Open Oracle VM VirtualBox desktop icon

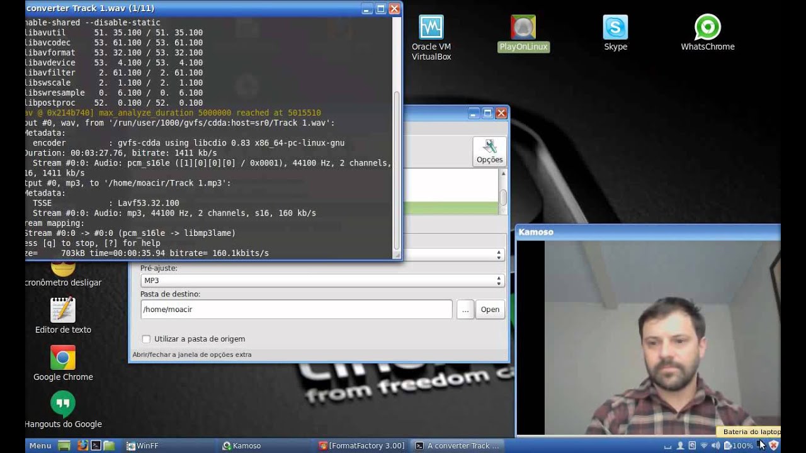click(x=431, y=38)
